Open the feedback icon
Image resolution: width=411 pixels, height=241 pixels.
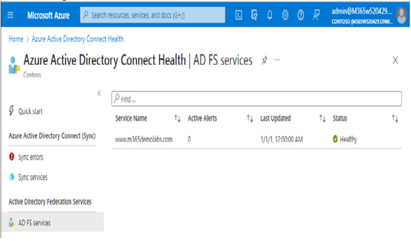click(316, 15)
